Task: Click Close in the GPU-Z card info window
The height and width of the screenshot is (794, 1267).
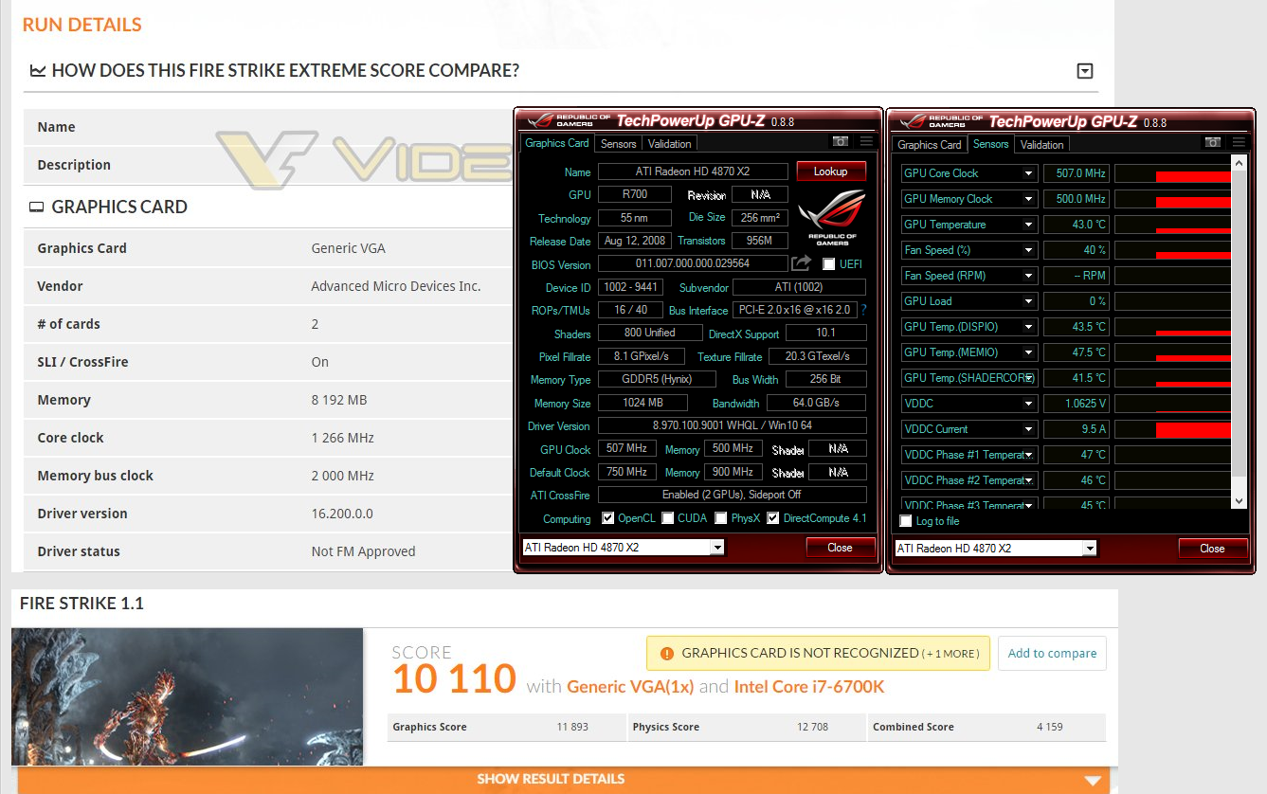Action: [x=840, y=548]
